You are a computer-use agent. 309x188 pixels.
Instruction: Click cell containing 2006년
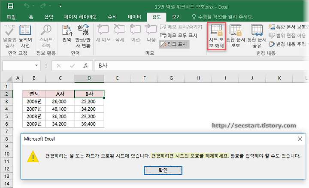pos(34,101)
